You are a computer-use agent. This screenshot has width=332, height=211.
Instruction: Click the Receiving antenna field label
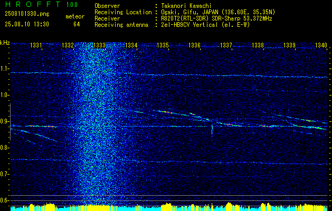point(121,25)
